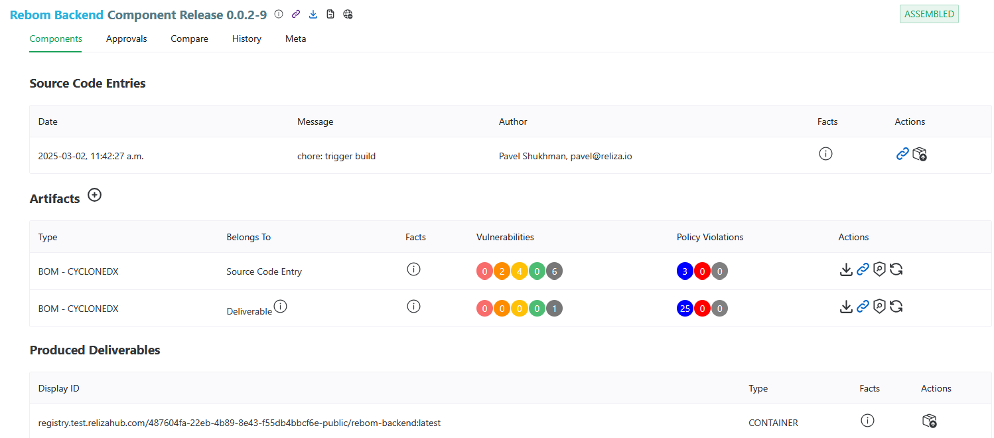This screenshot has height=438, width=994.
Task: Download the release using the header download icon
Action: 313,14
